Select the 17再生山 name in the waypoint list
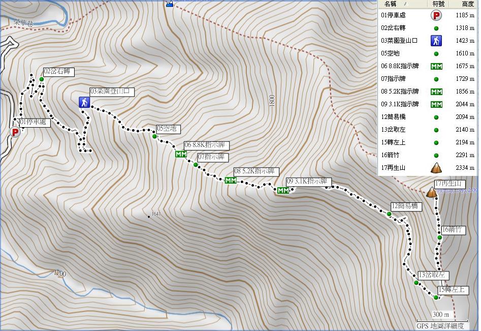This screenshot has height=331, width=481. 393,168
